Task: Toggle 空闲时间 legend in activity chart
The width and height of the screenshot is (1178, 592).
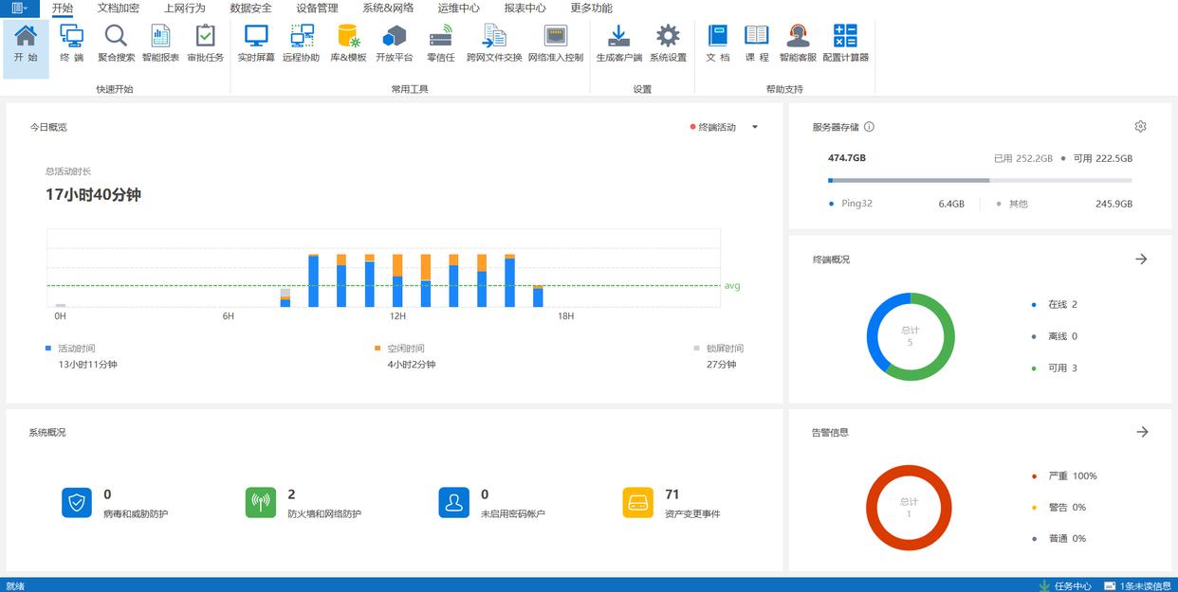Action: point(405,349)
